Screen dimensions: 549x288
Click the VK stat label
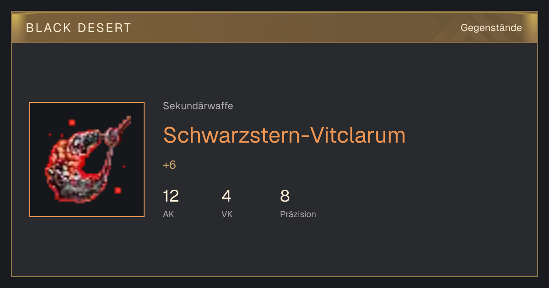tap(227, 214)
